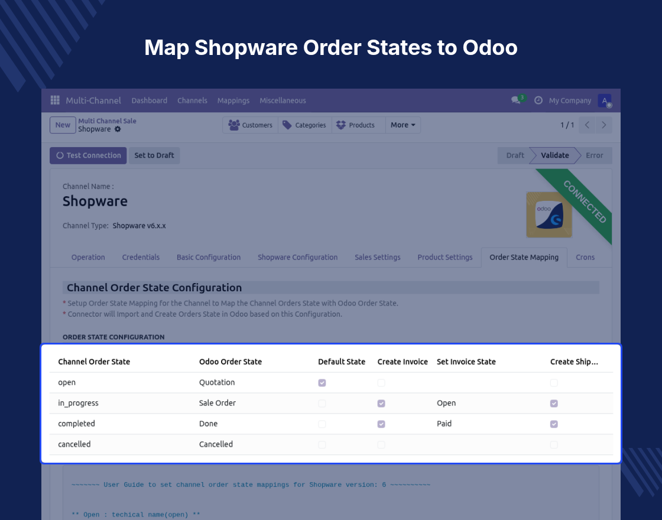The width and height of the screenshot is (662, 520).
Task: Click the 'Done' Odoo order state cell
Action: point(208,424)
